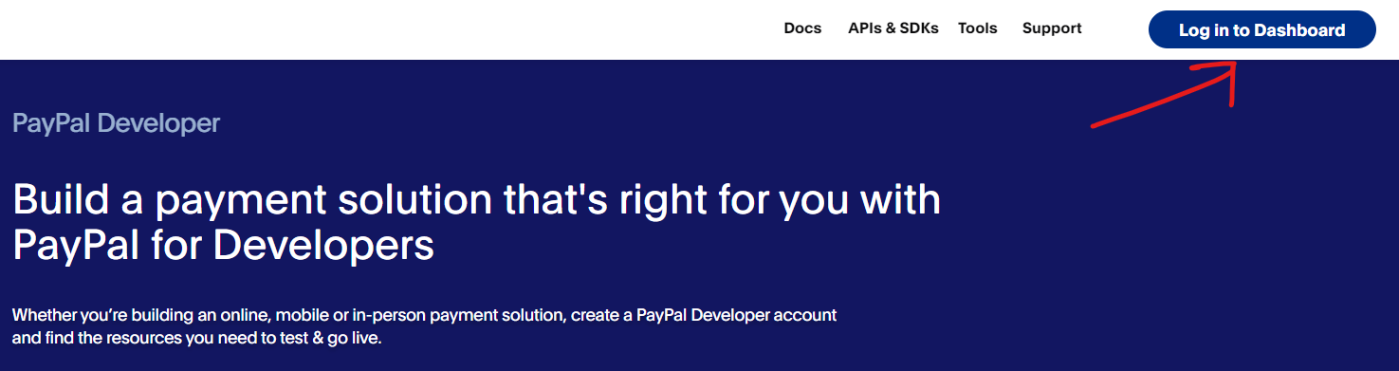Open the Support menu item
This screenshot has width=1399, height=371.
click(1052, 28)
